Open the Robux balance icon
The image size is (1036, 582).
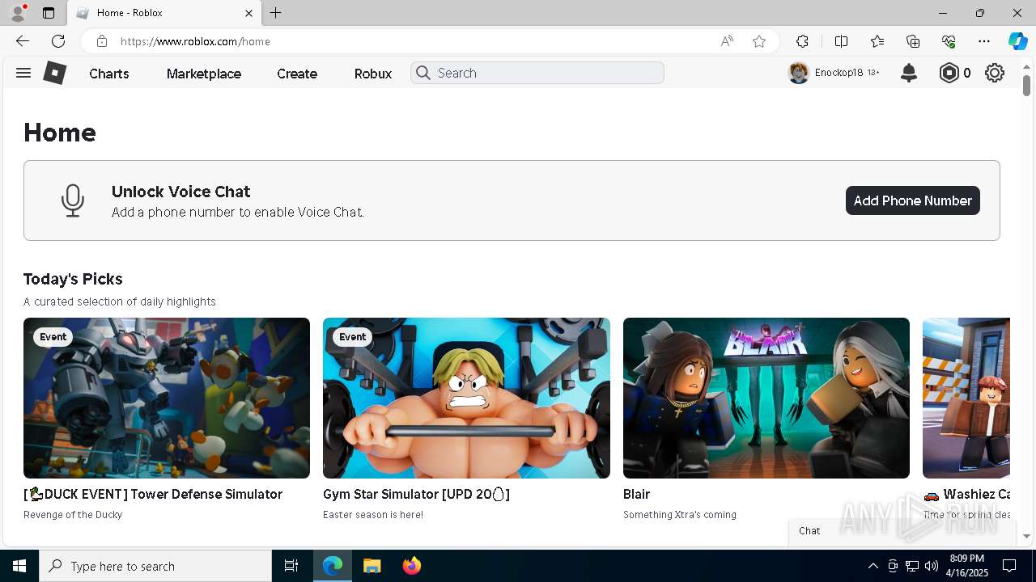pos(949,73)
